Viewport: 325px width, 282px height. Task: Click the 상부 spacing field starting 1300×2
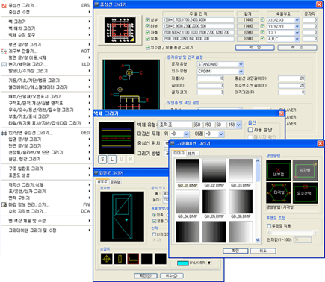point(198,20)
